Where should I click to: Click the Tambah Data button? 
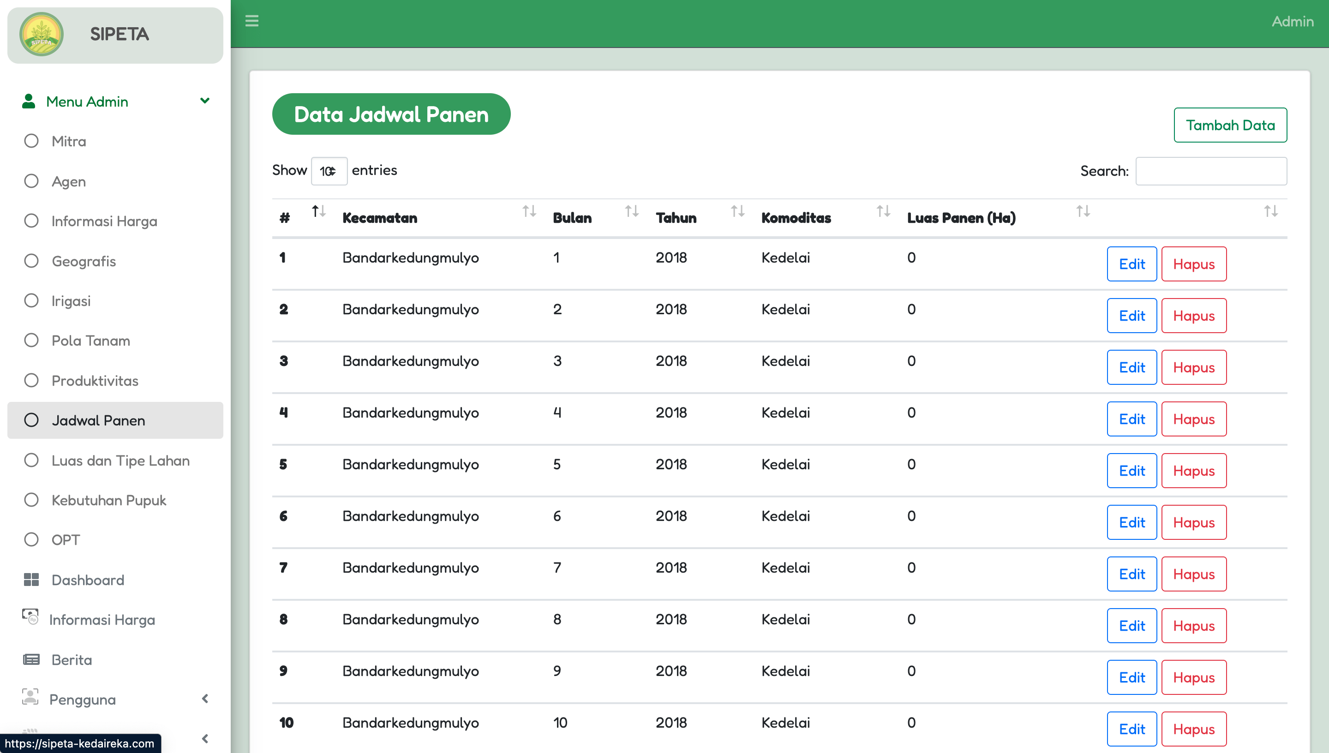[1230, 125]
